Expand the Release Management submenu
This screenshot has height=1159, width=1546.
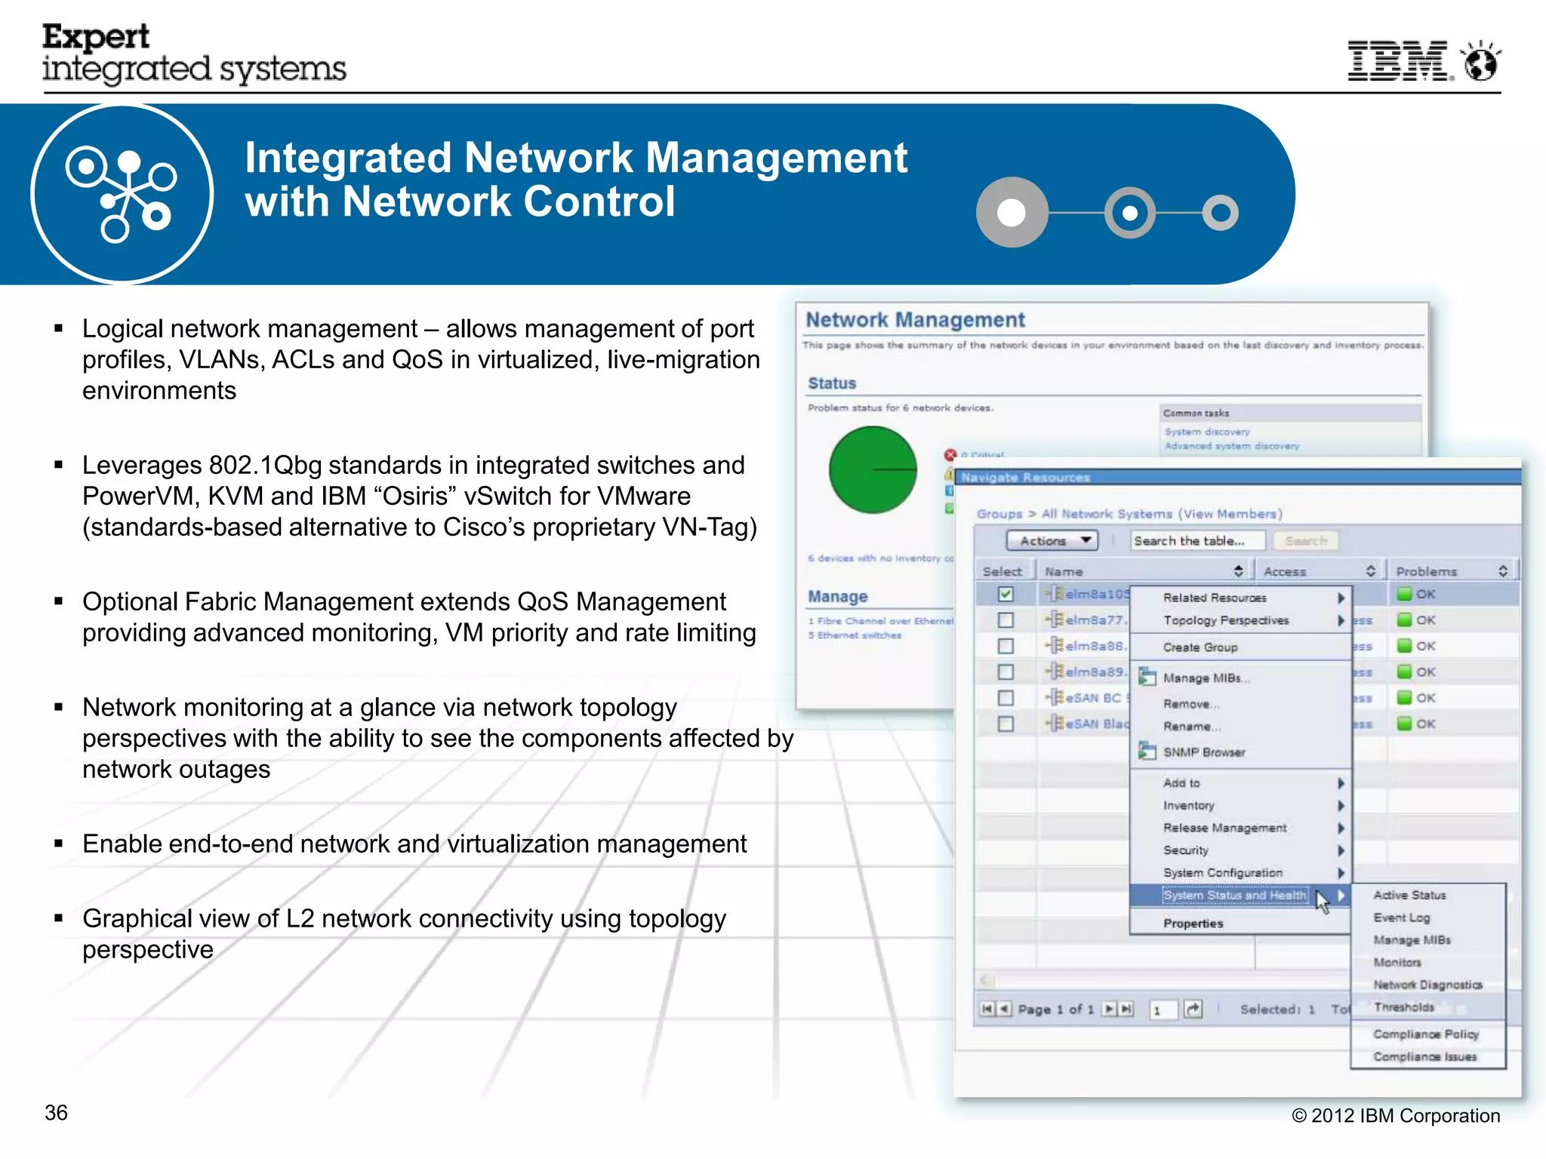pyautogui.click(x=1241, y=828)
